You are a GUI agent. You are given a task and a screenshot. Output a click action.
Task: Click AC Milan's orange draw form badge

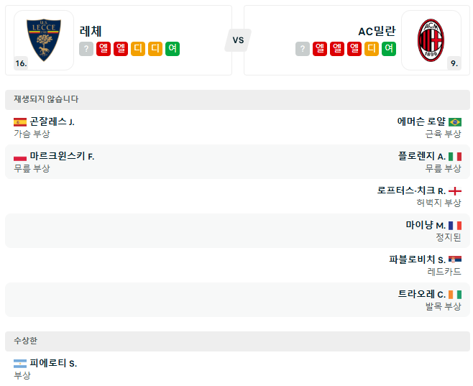tap(371, 49)
